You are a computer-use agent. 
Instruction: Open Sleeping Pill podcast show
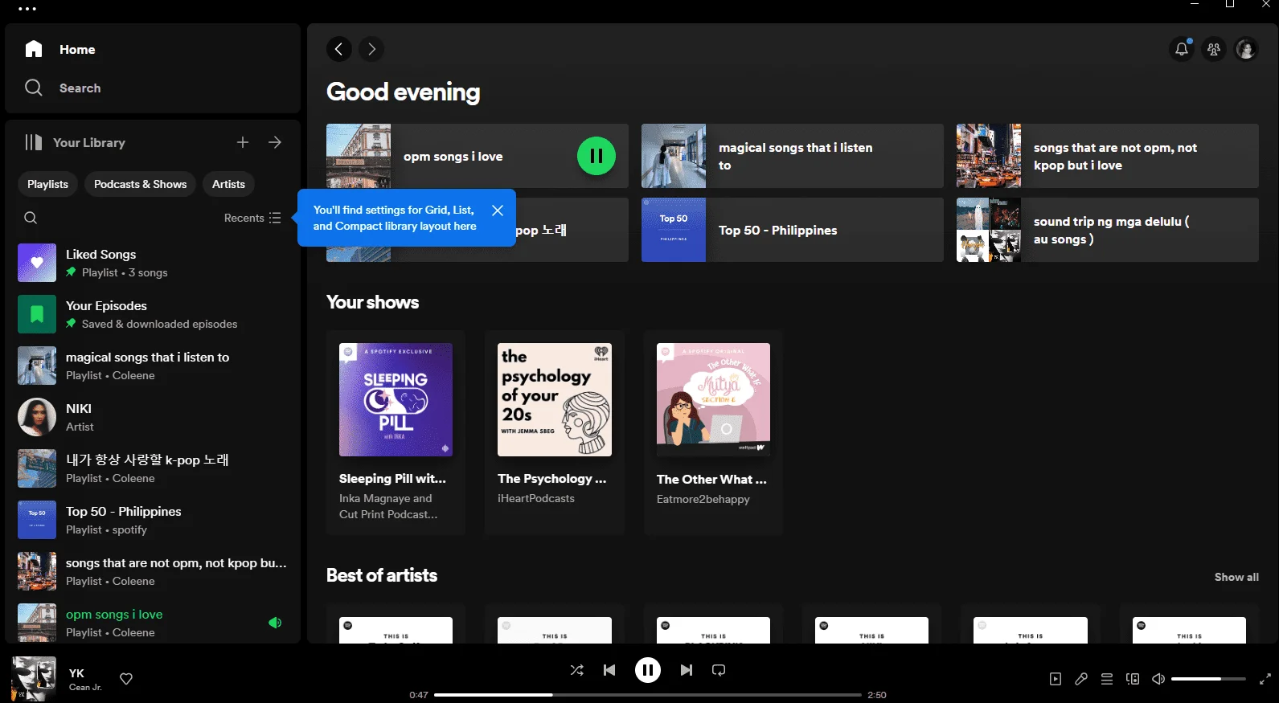pos(396,432)
